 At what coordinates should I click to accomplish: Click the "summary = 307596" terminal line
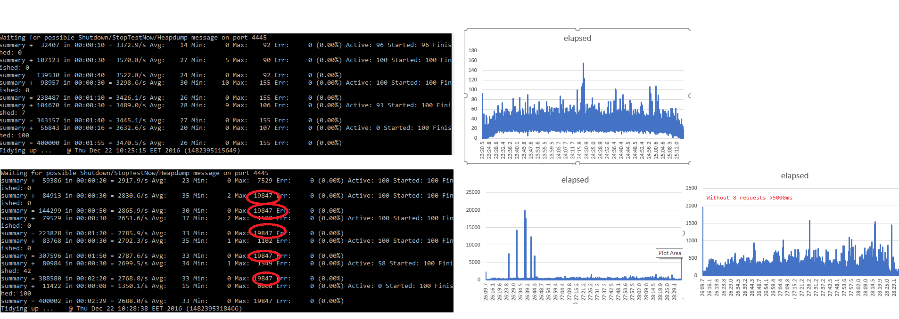(172, 255)
